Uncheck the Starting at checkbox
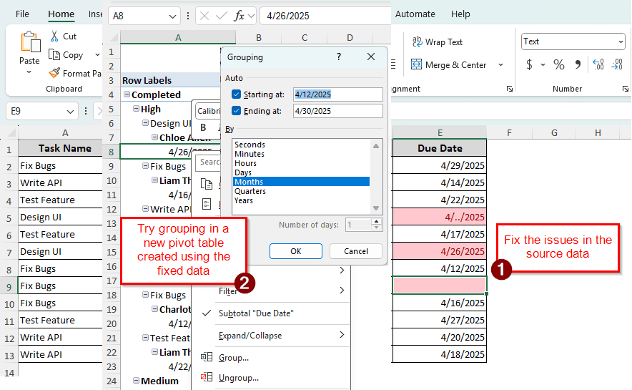Viewport: 632px width, 390px height. pyautogui.click(x=237, y=94)
